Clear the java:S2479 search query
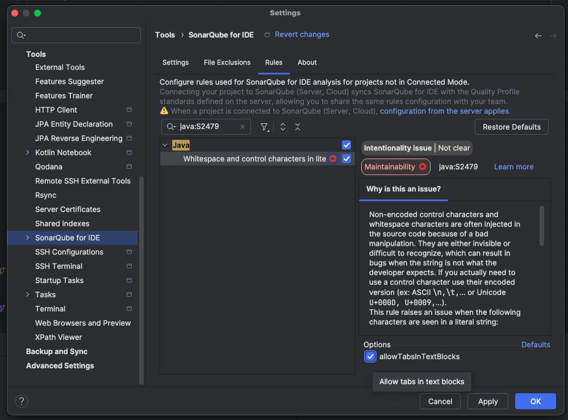Screen dimensions: 568x420 click(243, 127)
